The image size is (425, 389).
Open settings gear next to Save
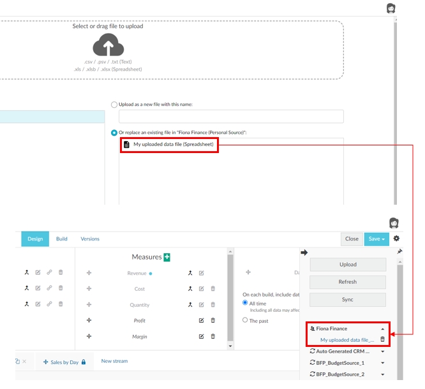click(x=396, y=239)
